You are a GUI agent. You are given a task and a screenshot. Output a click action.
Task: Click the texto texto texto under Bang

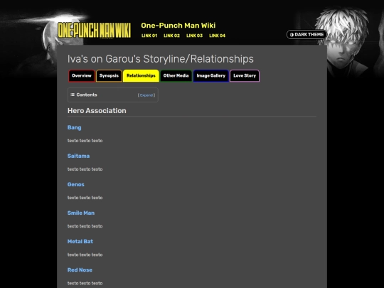click(85, 141)
